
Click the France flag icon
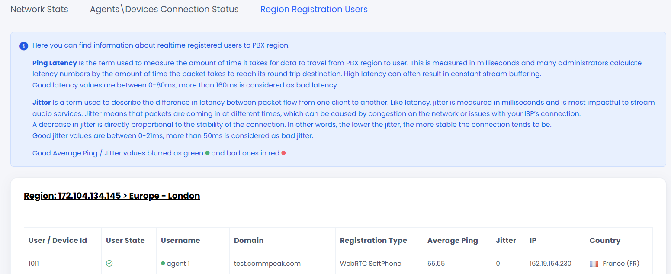[x=594, y=264]
